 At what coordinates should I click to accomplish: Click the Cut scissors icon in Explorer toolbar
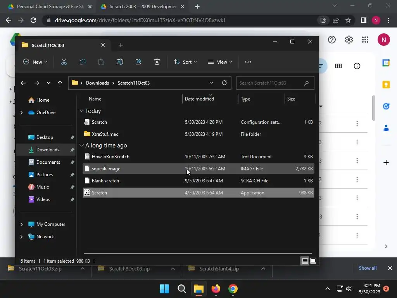64,62
